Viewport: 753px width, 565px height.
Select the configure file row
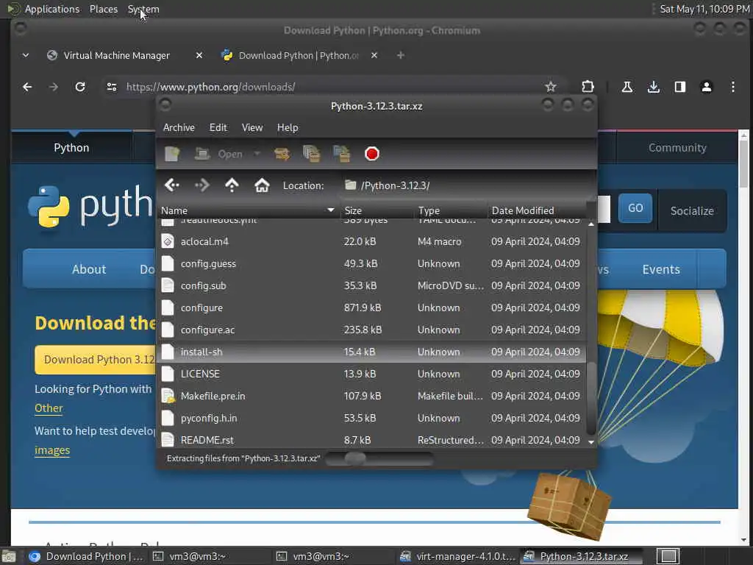point(371,308)
